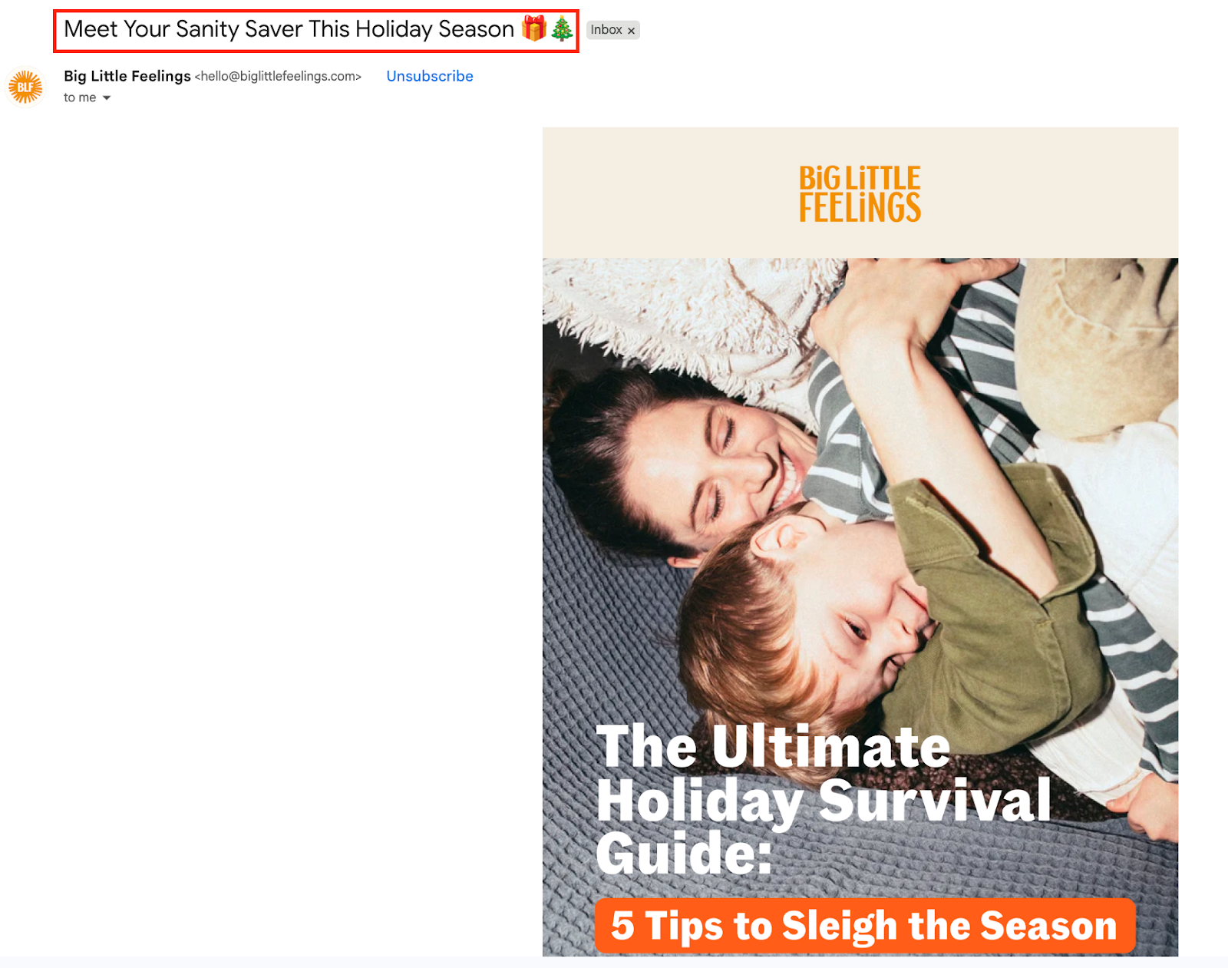
Task: Click the hello@biglittlefeelings.com sender address
Action: (x=278, y=76)
